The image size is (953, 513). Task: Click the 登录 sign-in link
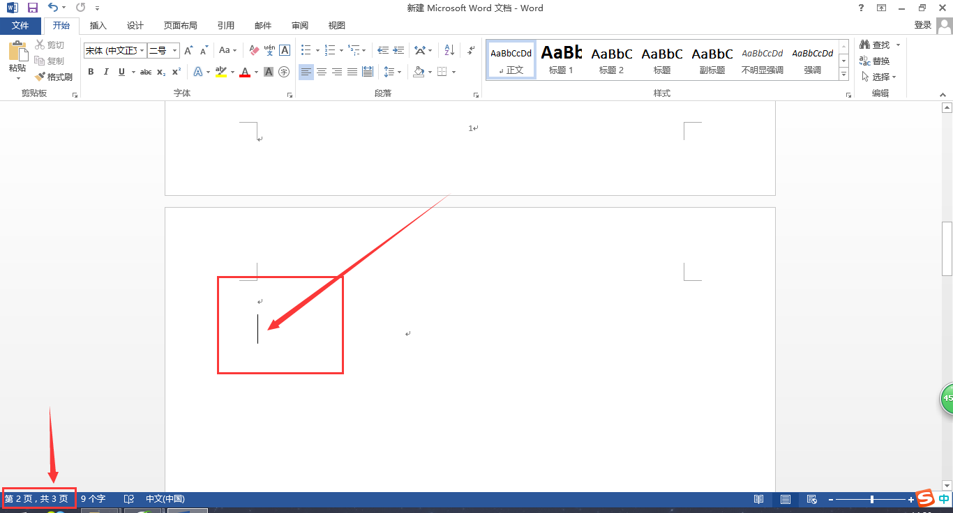coord(922,25)
